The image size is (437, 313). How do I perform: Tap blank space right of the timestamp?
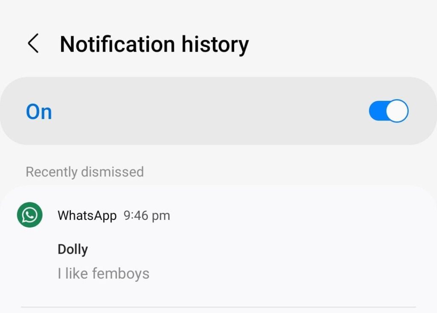tap(290, 216)
